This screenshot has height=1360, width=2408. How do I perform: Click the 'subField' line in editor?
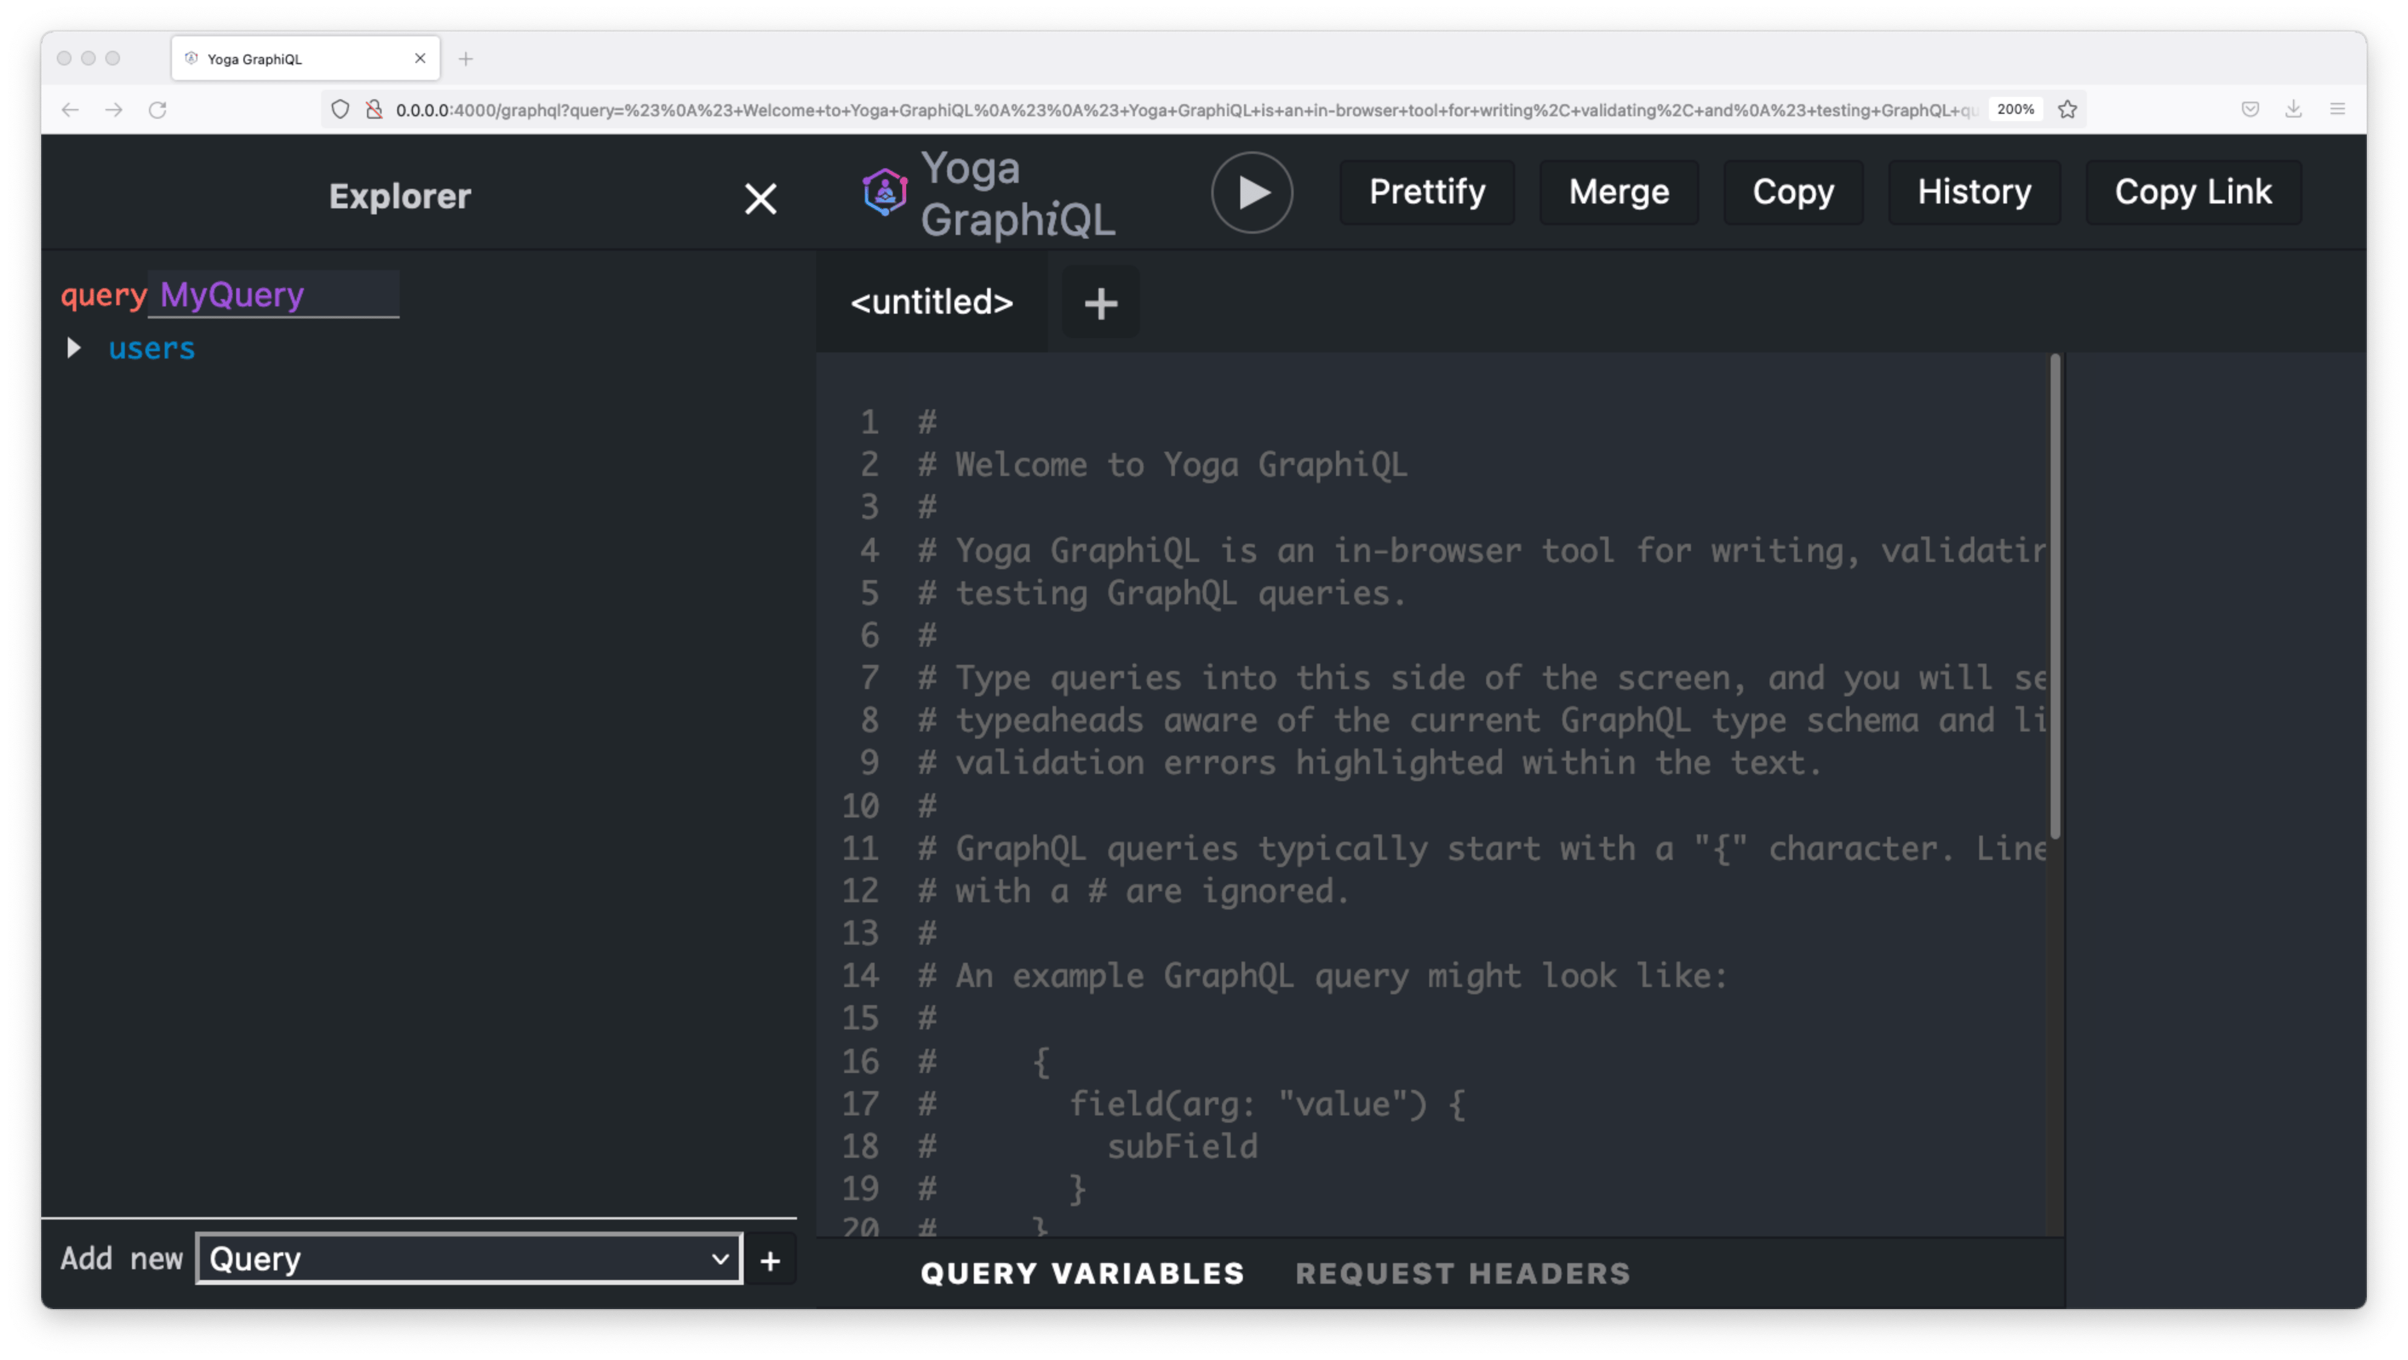click(1182, 1147)
